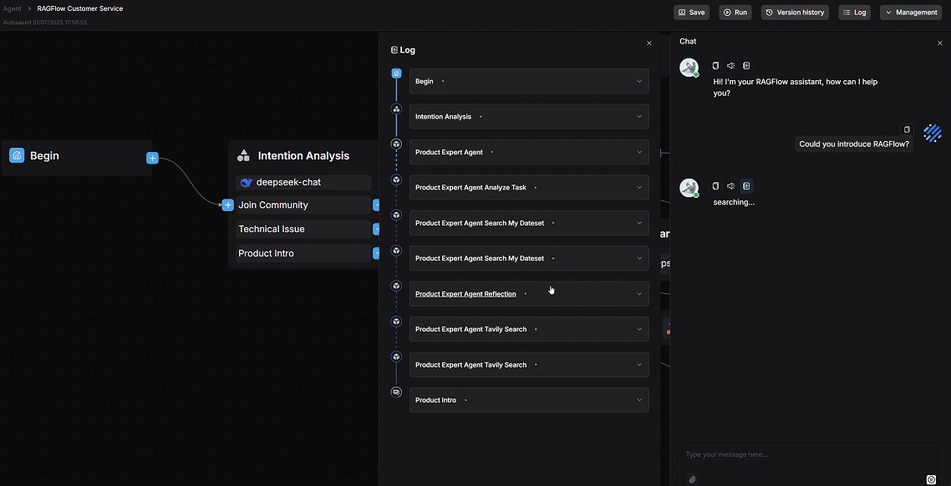
Task: Click assistant avatar beside greeting message
Action: point(689,68)
